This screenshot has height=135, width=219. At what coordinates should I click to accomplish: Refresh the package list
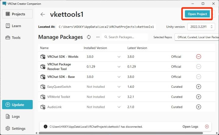[x=89, y=37]
